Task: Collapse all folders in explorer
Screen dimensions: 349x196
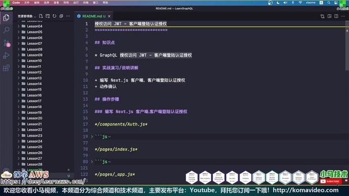Action: 61,16
